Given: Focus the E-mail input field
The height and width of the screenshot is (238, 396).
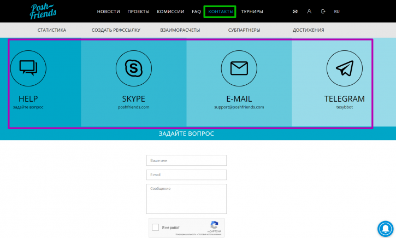Looking at the screenshot, I should (x=186, y=175).
